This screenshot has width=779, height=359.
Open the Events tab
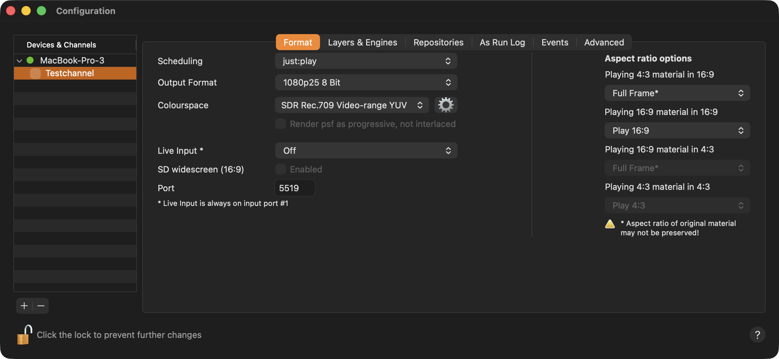(555, 42)
